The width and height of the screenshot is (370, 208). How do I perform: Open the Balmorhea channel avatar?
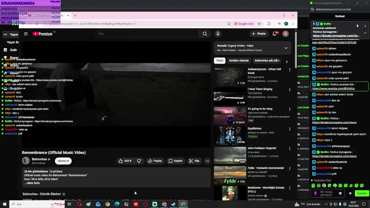coord(26,161)
